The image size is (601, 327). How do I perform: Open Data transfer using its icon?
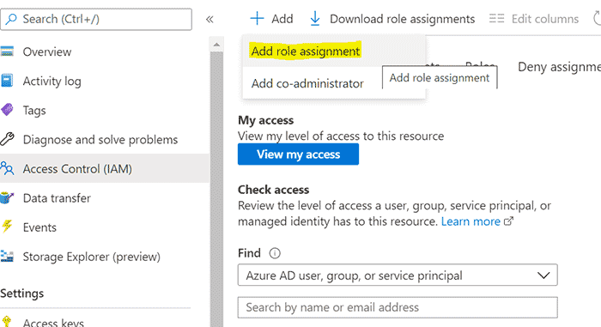pyautogui.click(x=7, y=197)
